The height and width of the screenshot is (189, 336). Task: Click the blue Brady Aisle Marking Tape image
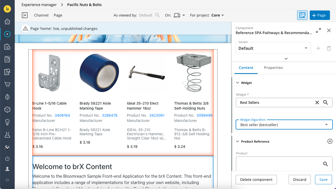(99, 73)
